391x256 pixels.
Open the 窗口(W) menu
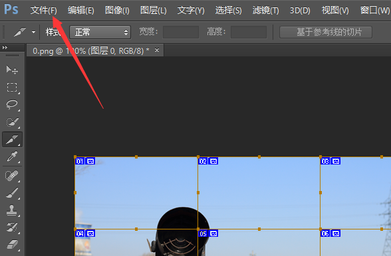[375, 11]
